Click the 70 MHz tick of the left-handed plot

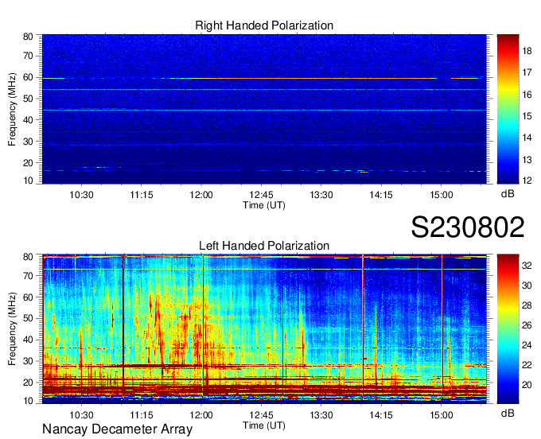pyautogui.click(x=28, y=276)
